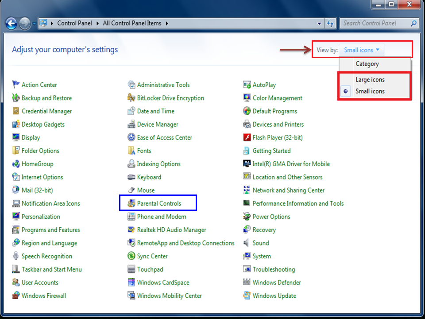Click the Forward navigation button
Viewport: 425px width, 319px height.
pos(25,23)
